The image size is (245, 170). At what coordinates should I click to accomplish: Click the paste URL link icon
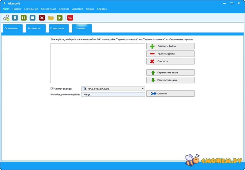click(x=6, y=18)
